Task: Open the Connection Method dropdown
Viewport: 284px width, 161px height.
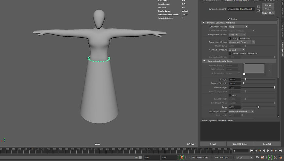Action: click(242, 42)
